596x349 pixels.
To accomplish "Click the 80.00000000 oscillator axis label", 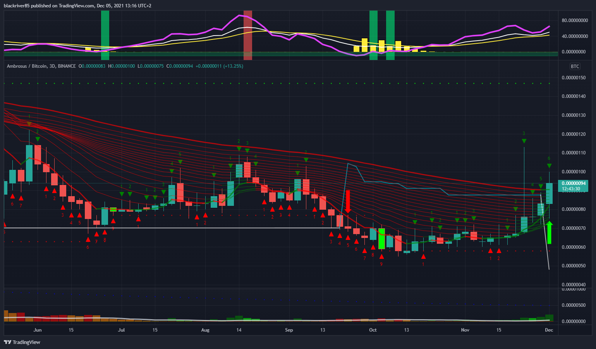I will pyautogui.click(x=575, y=21).
